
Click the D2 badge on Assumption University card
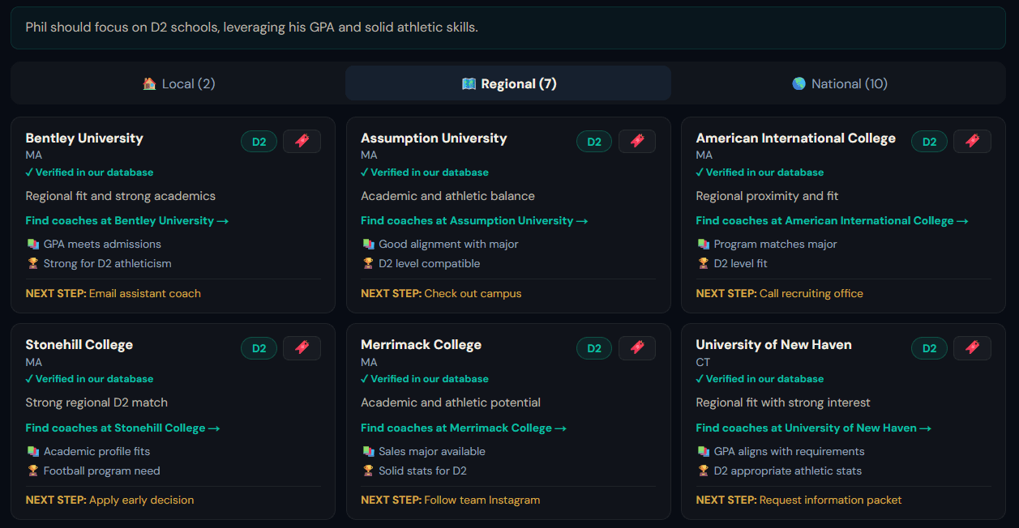[594, 142]
